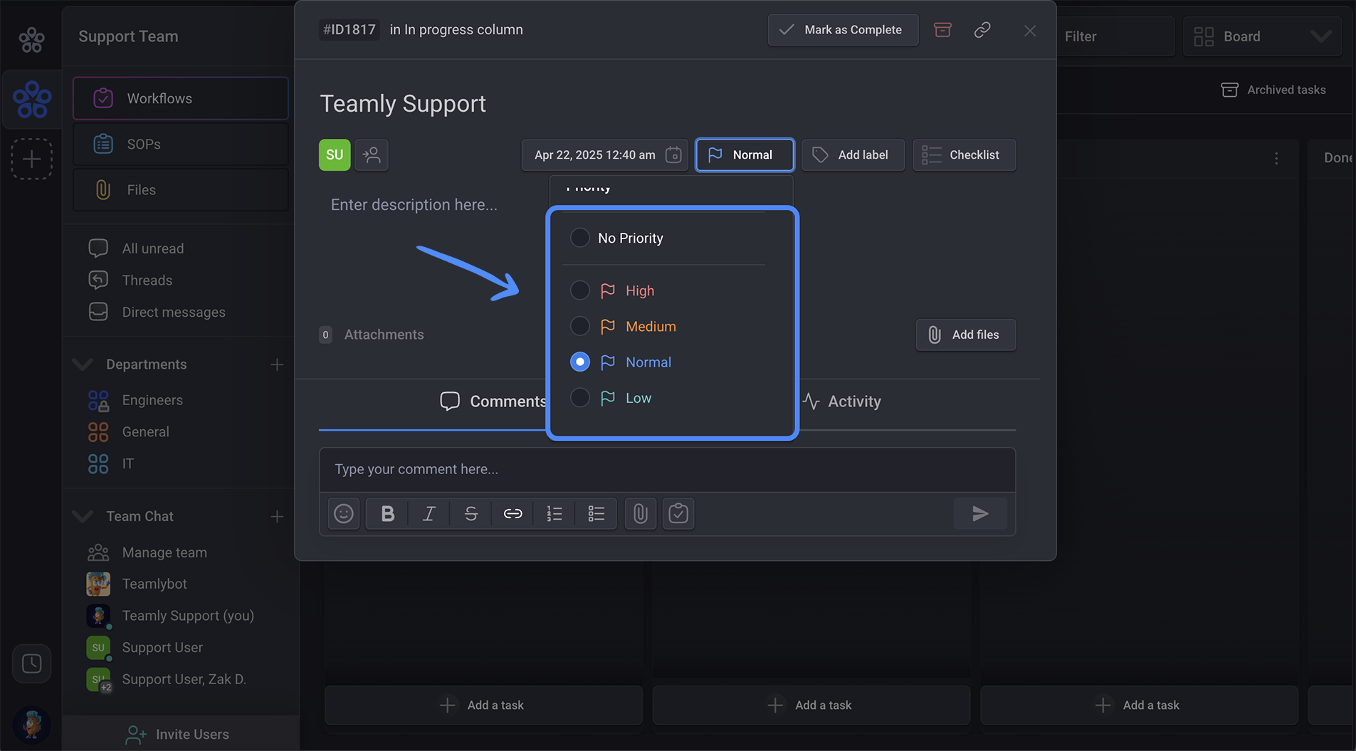Click the Add files button
The height and width of the screenshot is (751, 1356).
pos(965,335)
